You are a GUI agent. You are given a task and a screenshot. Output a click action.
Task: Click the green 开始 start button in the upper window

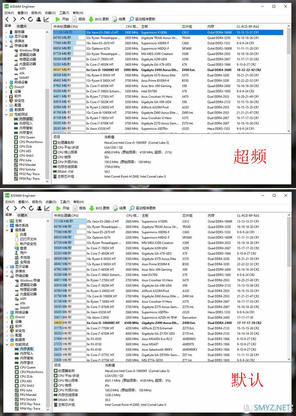point(62,19)
